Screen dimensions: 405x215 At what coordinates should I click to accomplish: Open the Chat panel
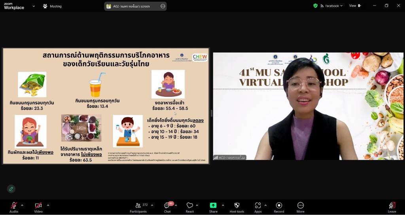(167, 207)
